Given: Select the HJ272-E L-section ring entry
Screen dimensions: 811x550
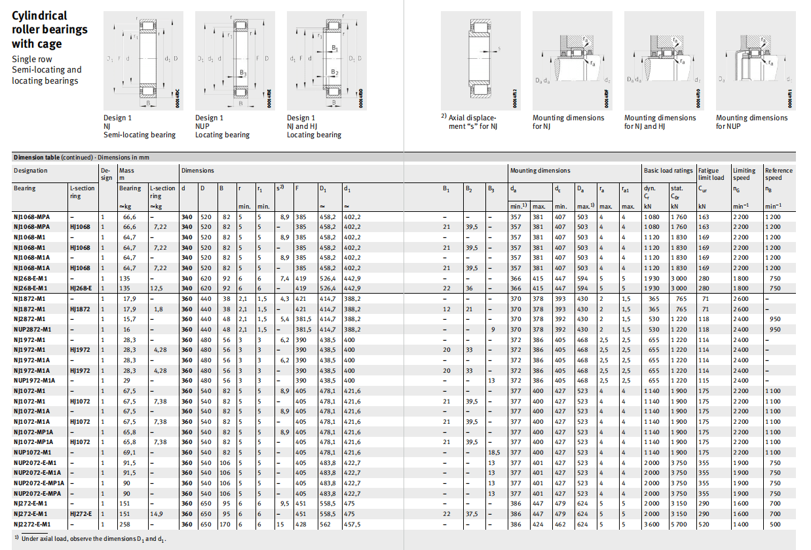Looking at the screenshot, I should tap(81, 515).
